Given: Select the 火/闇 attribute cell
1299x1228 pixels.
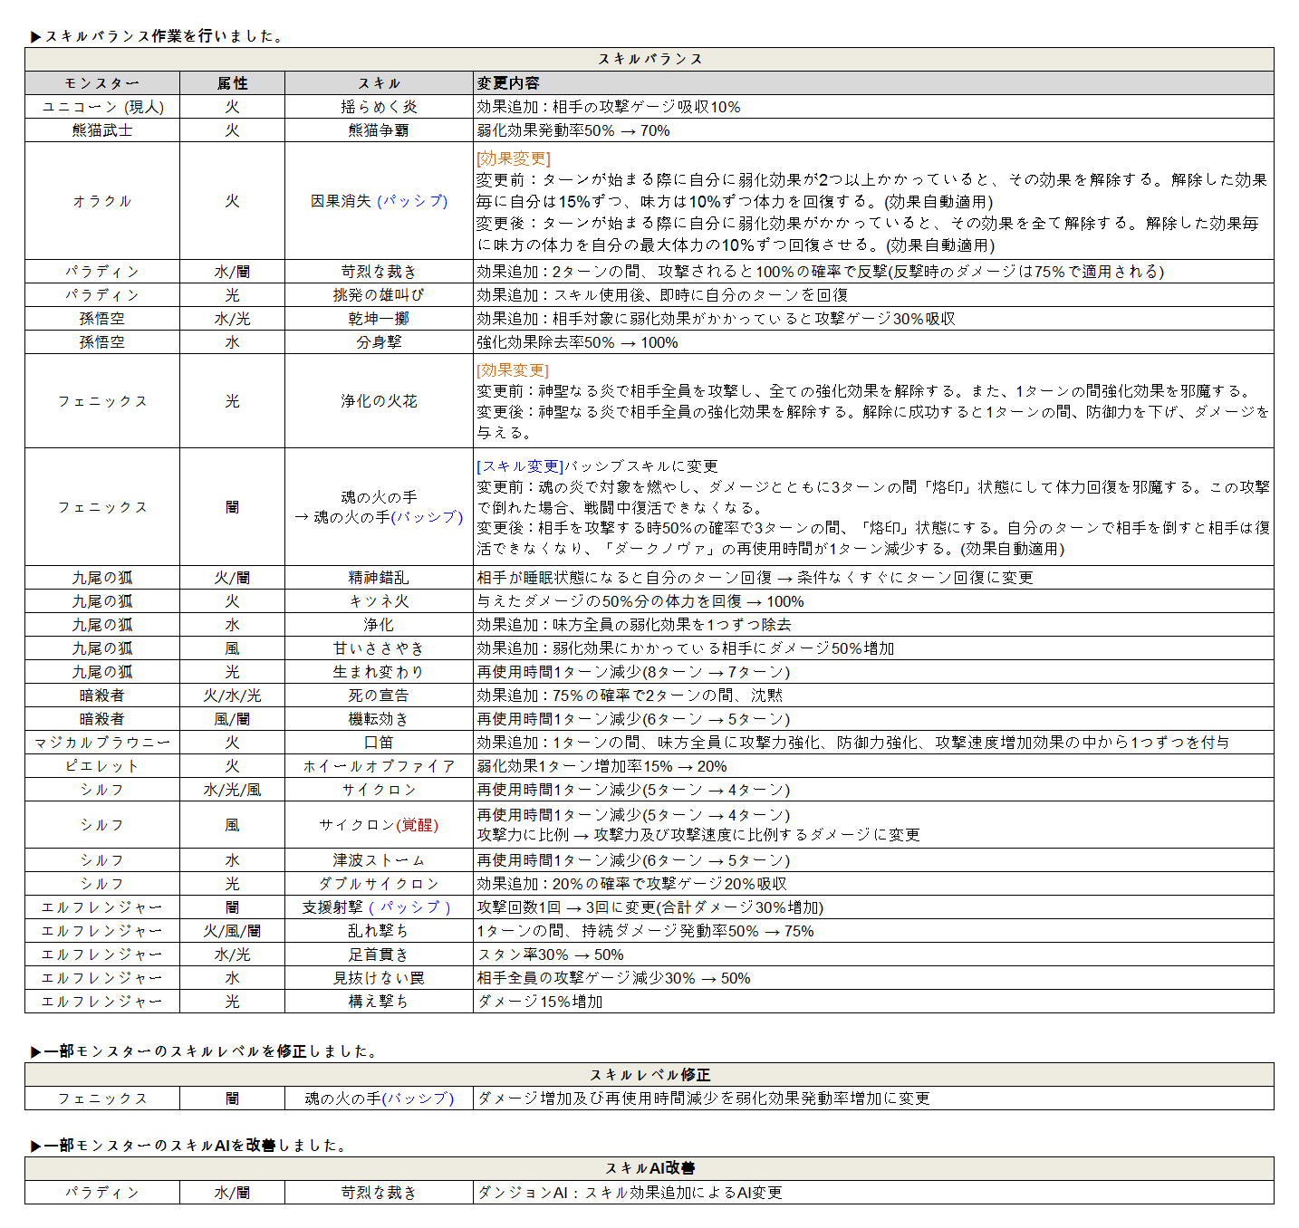Looking at the screenshot, I should tap(232, 578).
